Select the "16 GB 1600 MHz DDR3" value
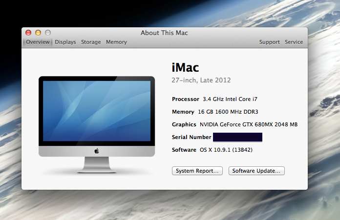 point(228,112)
